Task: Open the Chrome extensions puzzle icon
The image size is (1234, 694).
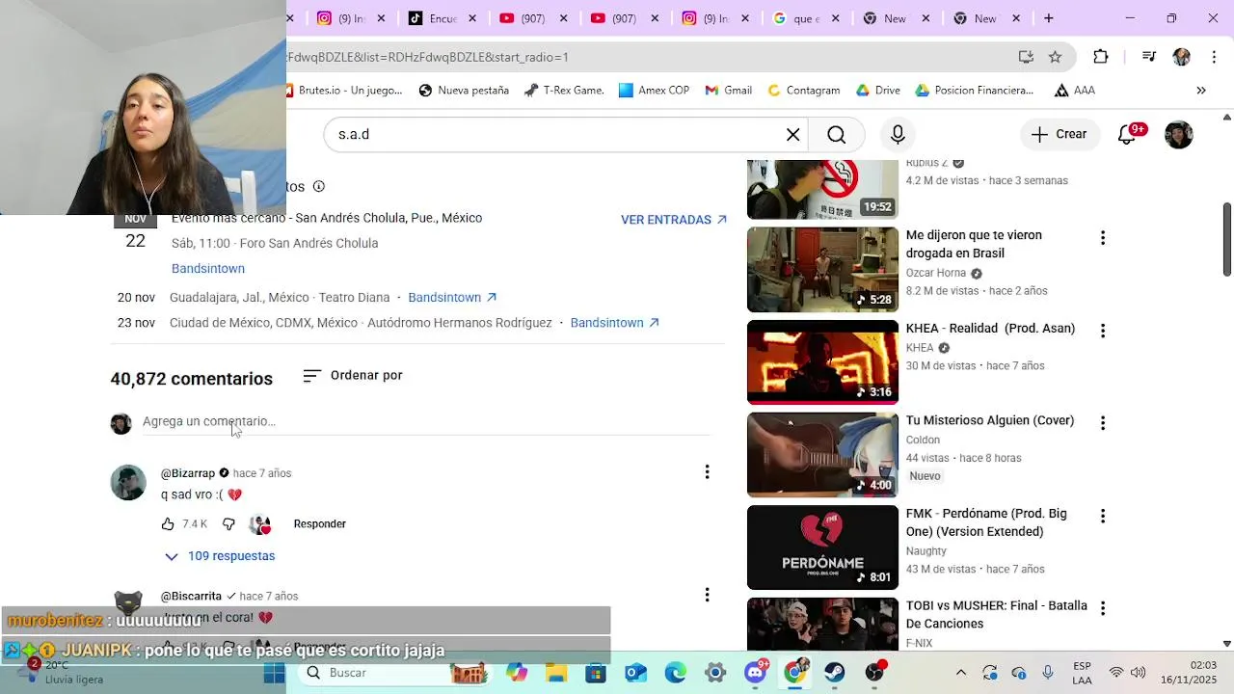Action: (1101, 57)
